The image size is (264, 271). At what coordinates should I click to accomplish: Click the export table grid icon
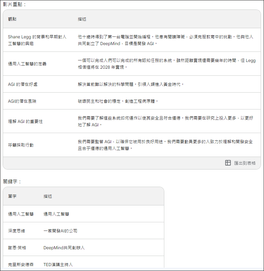pyautogui.click(x=228, y=163)
